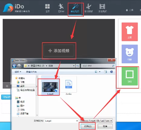Click the search box in Add Video dialog
Screen dimensions: 141x130
click(98, 66)
